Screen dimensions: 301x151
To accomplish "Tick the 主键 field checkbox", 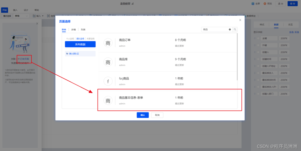I will click(x=258, y=38).
